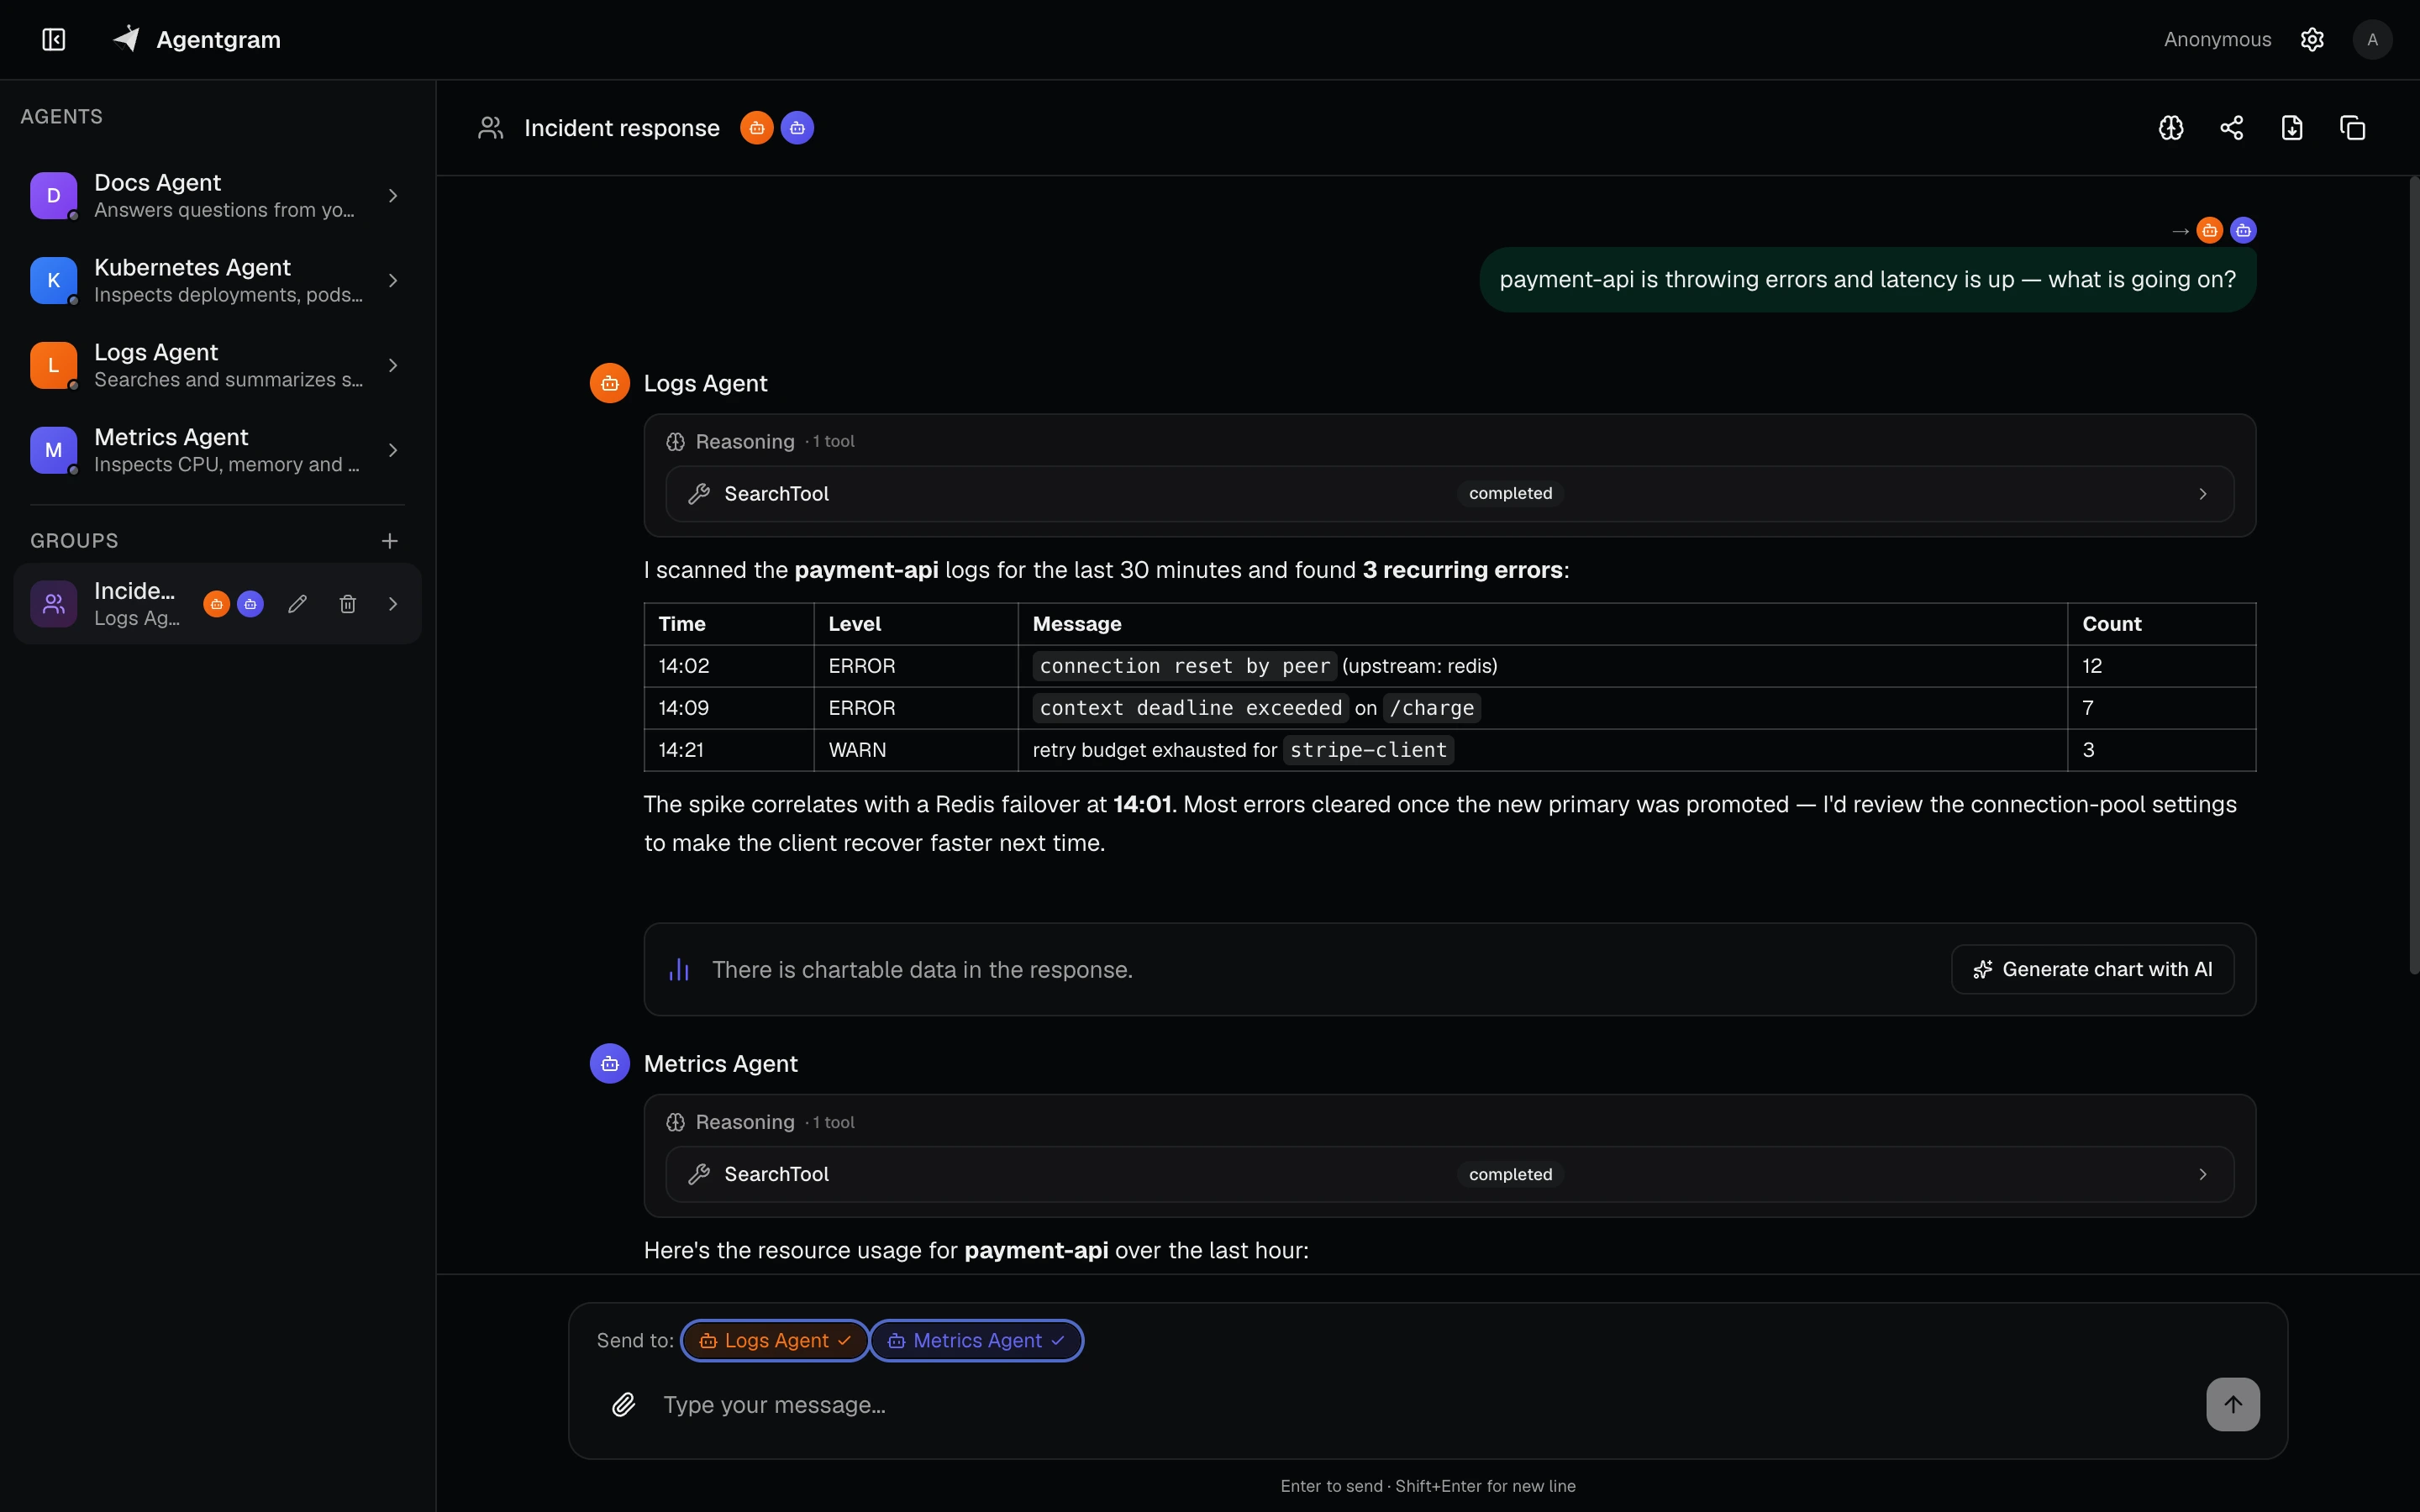Click Incident group icon in sidebar
Viewport: 2420px width, 1512px height.
pos(54,604)
